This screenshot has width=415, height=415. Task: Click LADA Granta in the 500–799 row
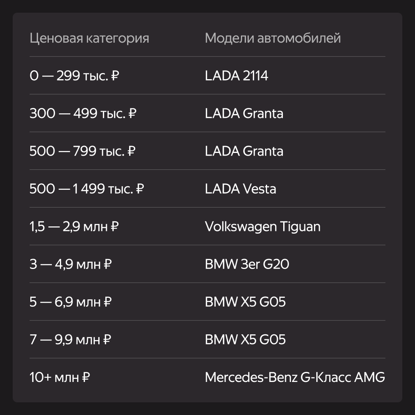[x=244, y=151]
